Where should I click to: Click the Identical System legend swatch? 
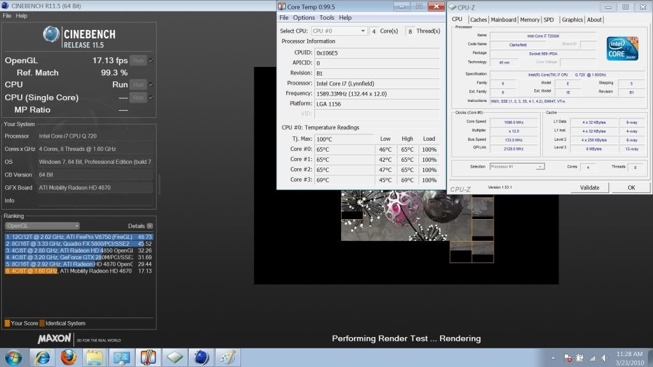point(41,323)
